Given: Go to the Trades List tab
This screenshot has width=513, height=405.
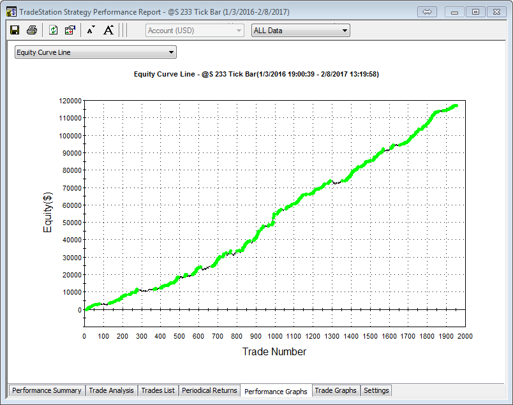Looking at the screenshot, I should click(158, 390).
